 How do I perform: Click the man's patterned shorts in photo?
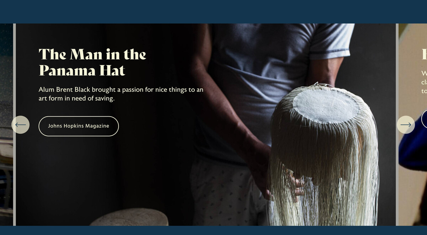228,192
